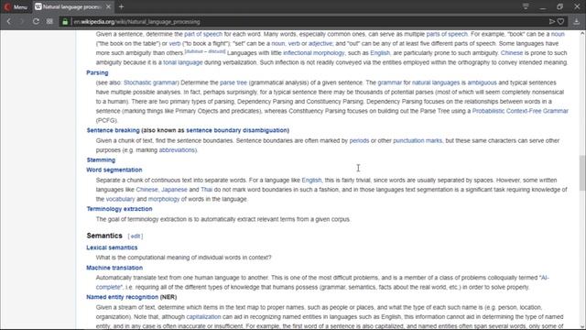
Task: Close the browser window
Action: 577,6
